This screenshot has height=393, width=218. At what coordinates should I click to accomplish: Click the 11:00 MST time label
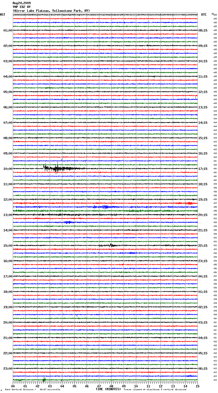[8, 184]
